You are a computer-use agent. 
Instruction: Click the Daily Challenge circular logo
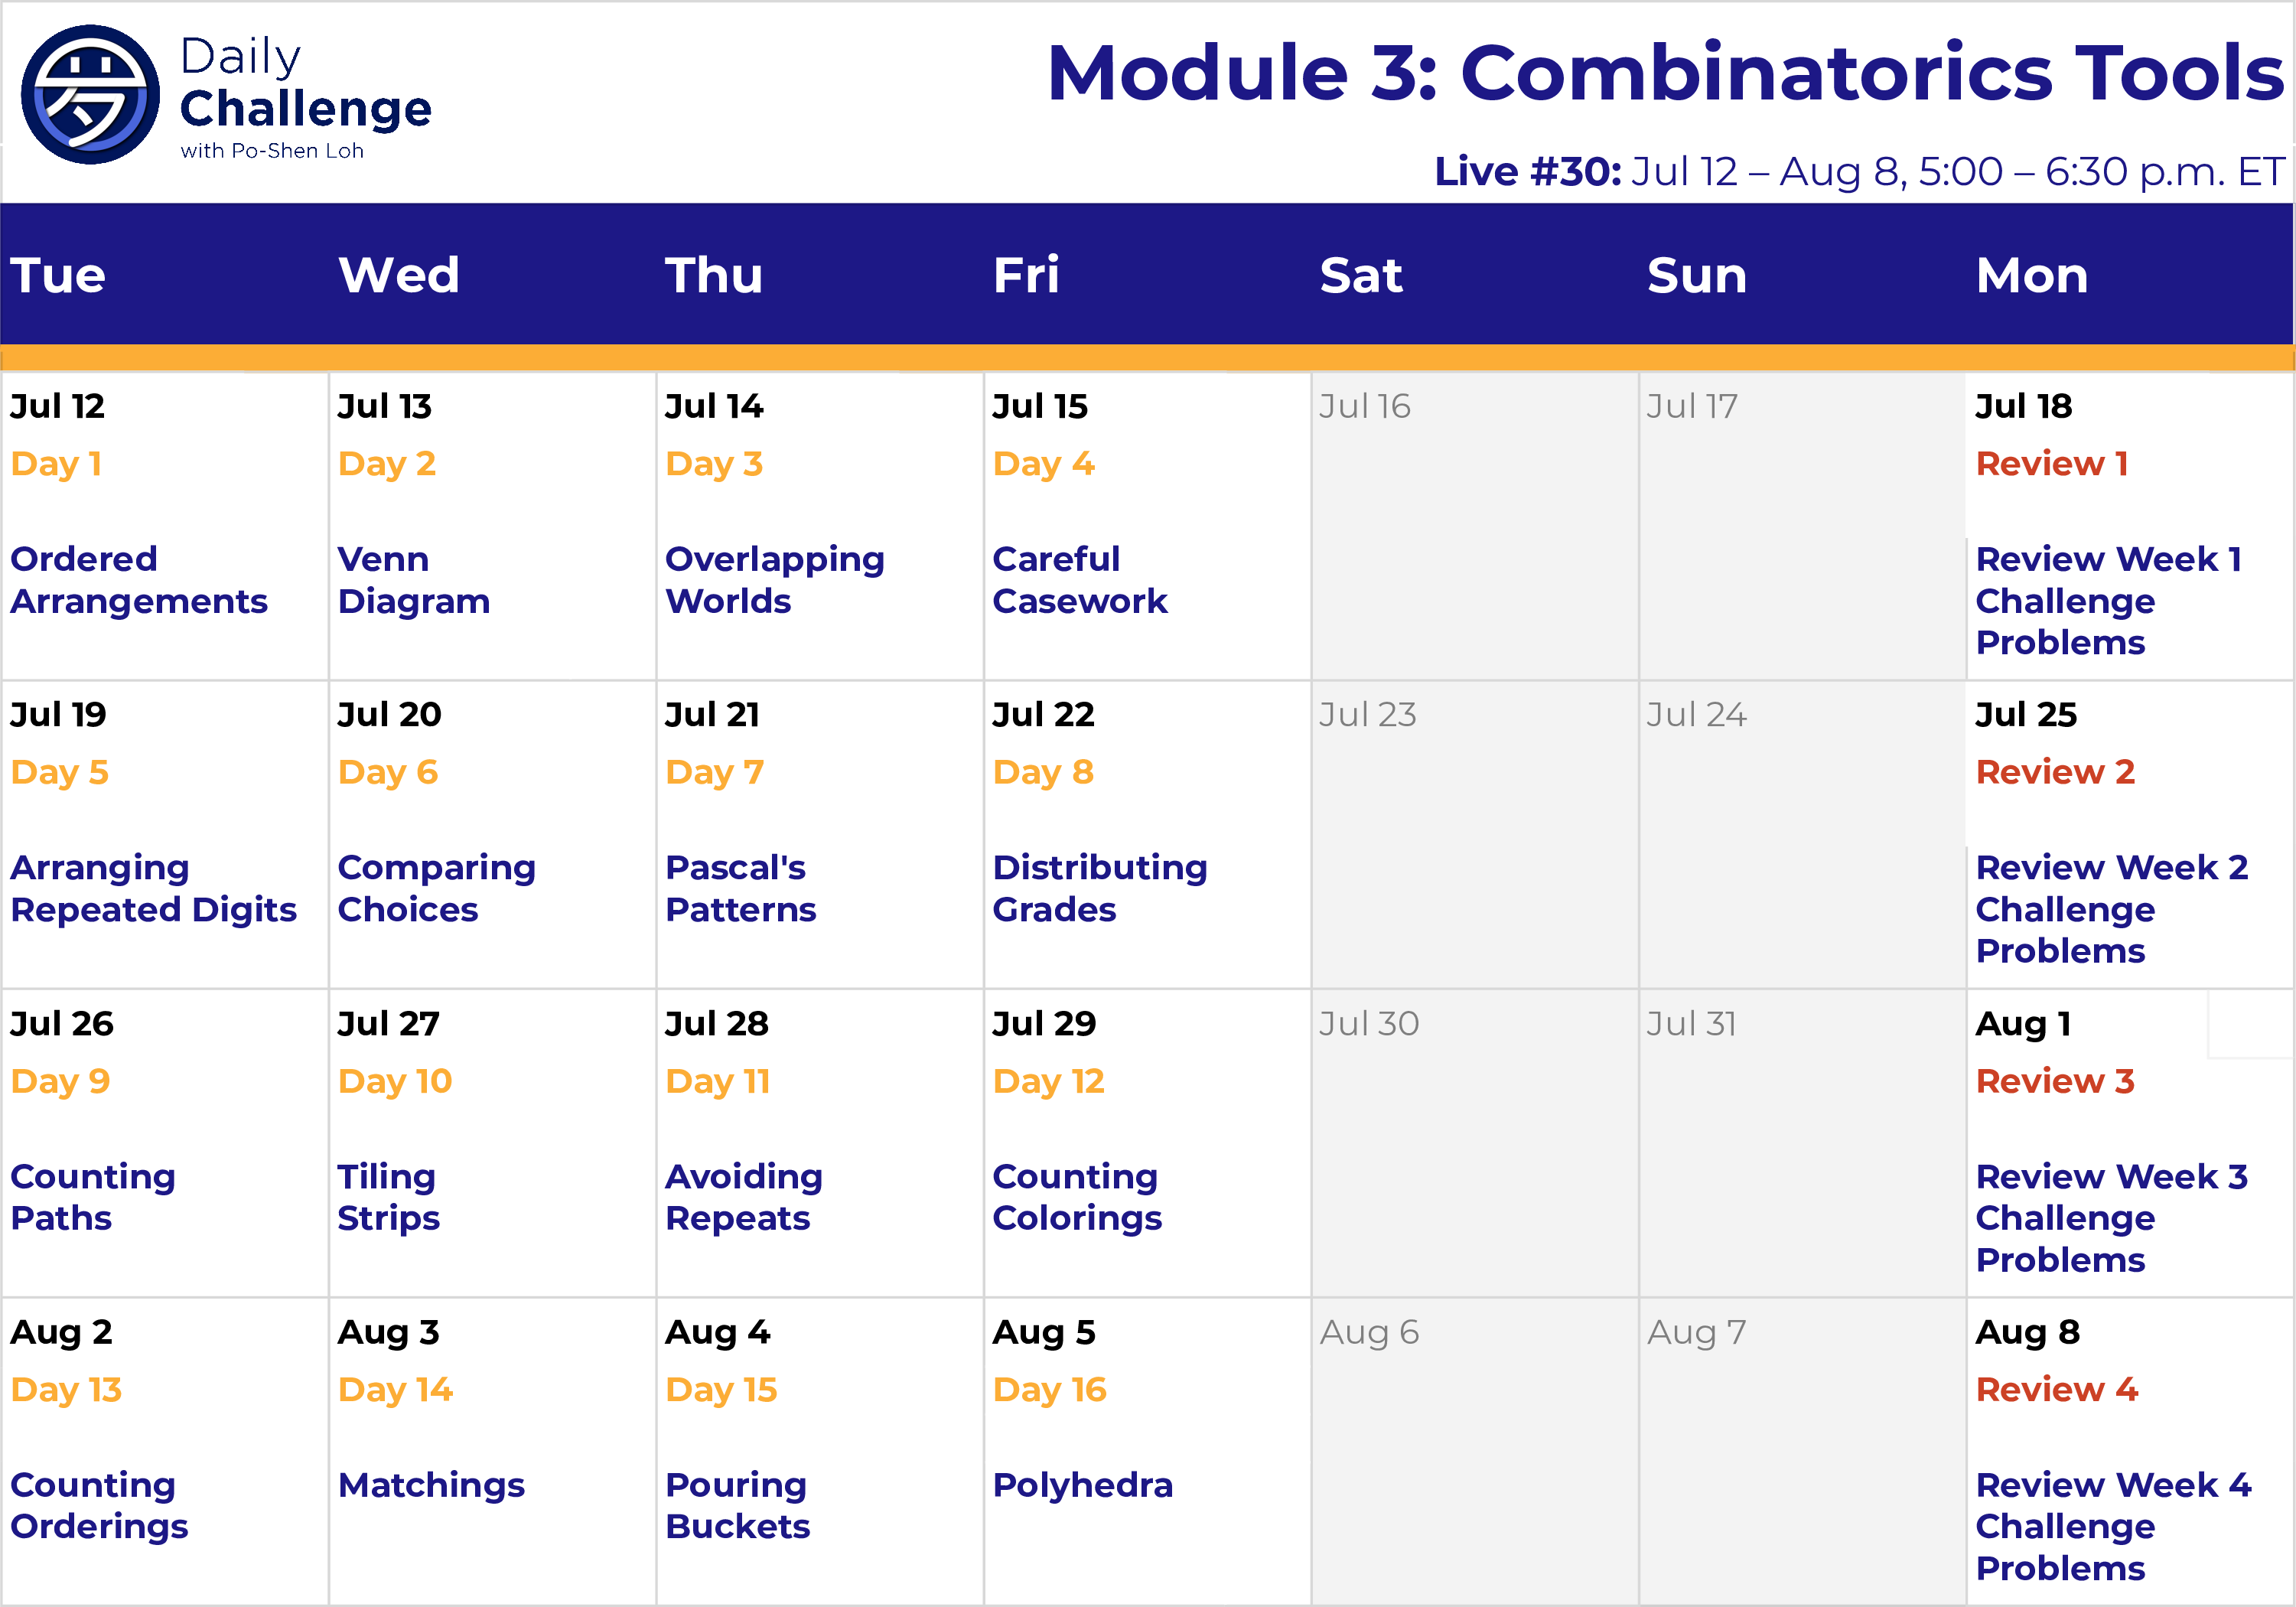[x=90, y=94]
